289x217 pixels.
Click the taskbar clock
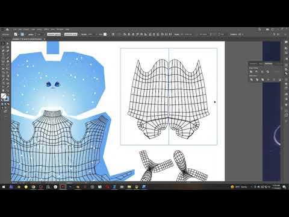pos(276,187)
